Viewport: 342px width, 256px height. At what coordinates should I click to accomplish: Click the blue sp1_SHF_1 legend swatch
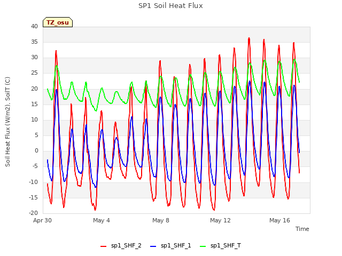(x=153, y=246)
